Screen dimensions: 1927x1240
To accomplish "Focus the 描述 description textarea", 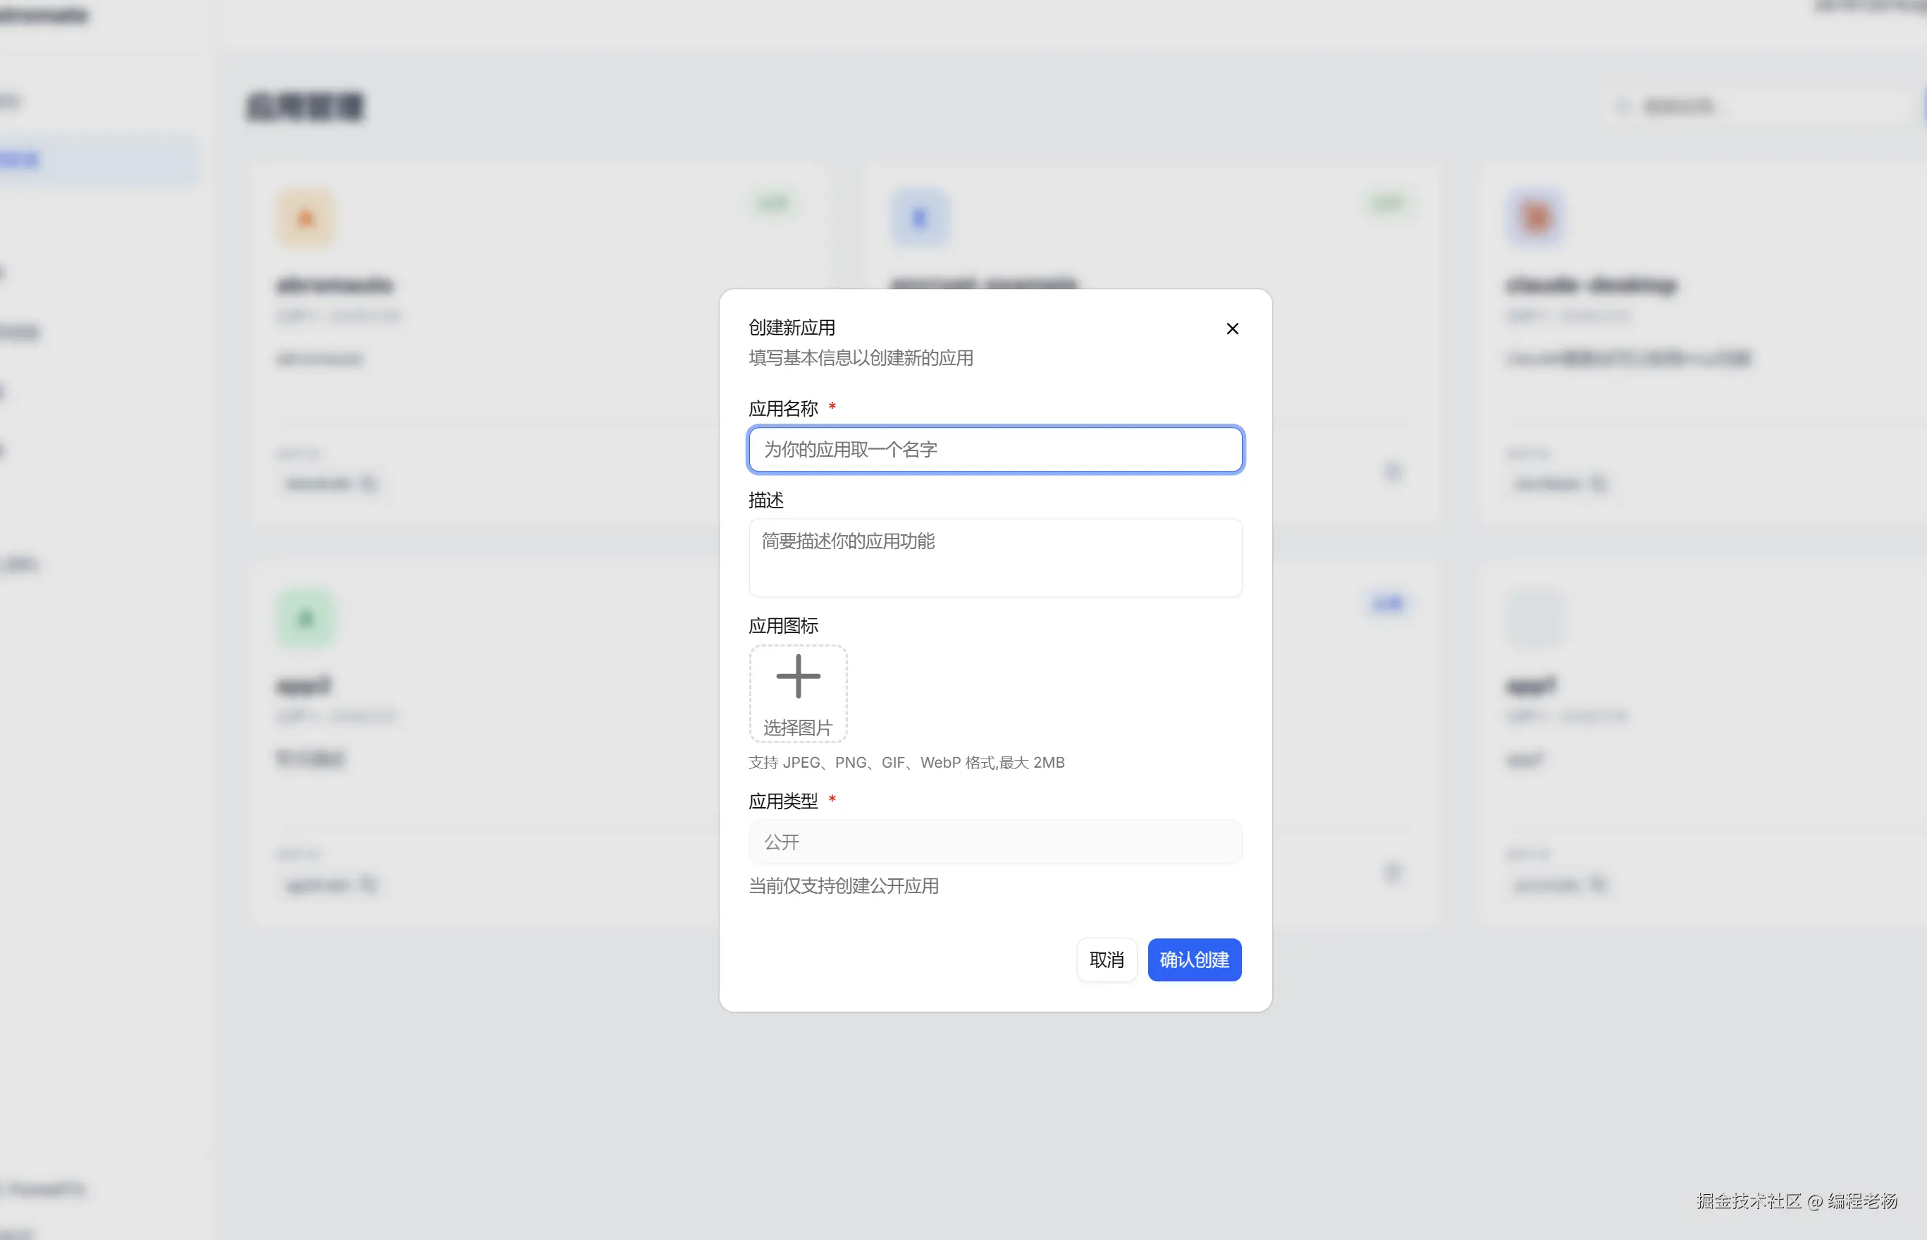I will point(995,557).
